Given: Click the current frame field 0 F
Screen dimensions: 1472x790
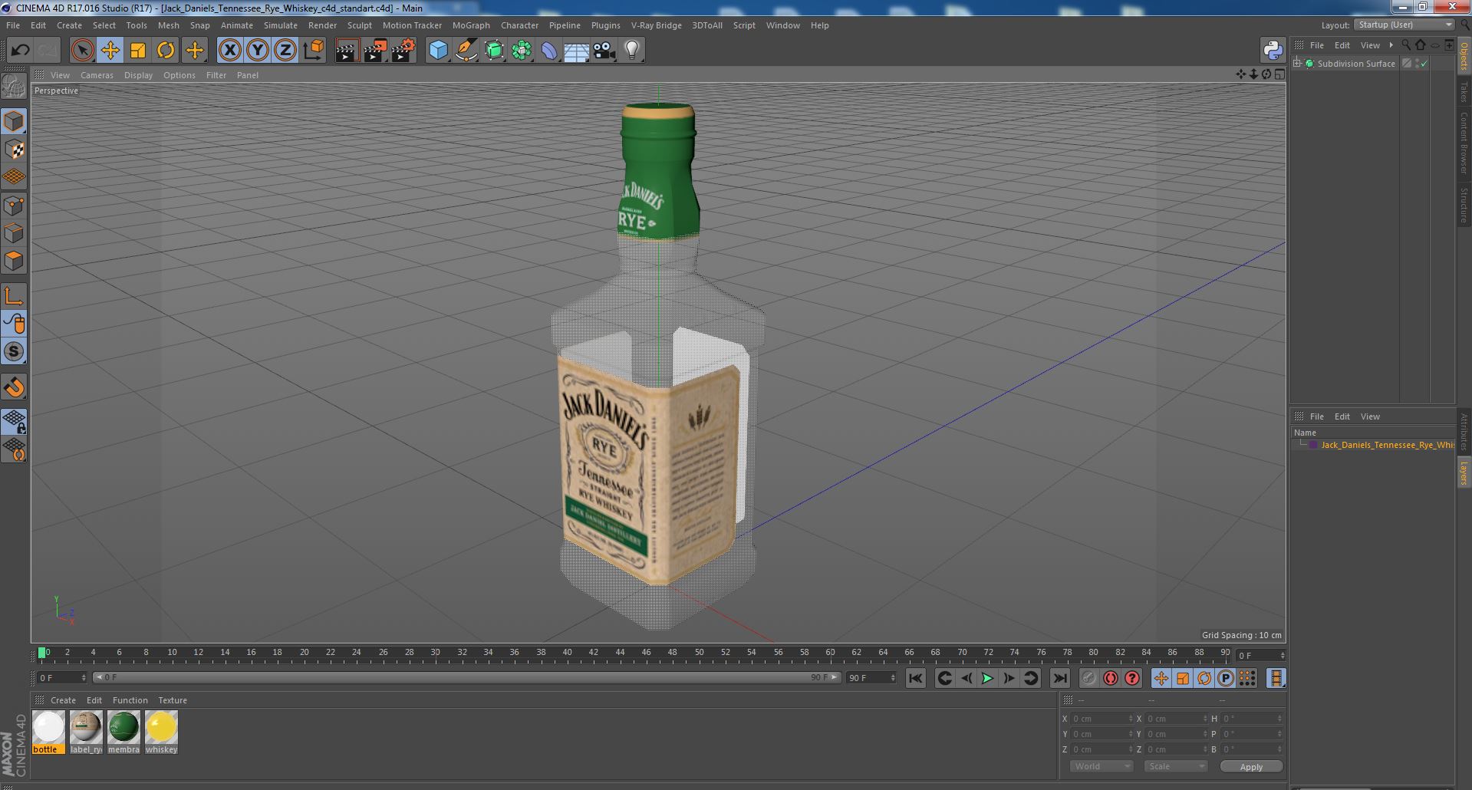Looking at the screenshot, I should [x=61, y=678].
